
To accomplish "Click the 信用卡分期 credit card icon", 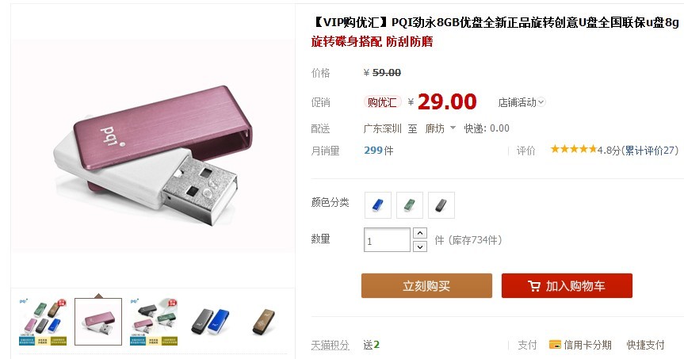I will [555, 345].
